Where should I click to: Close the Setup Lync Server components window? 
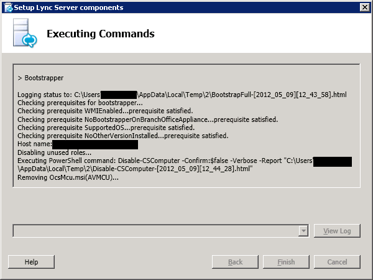point(365,7)
